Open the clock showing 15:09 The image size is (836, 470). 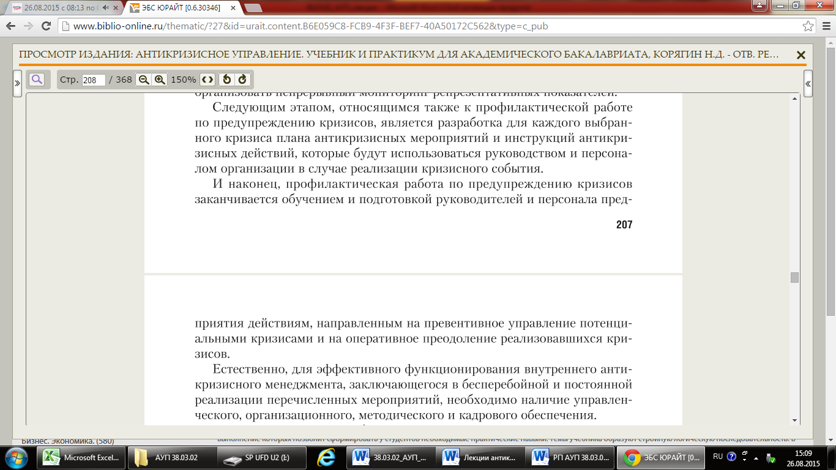tap(805, 457)
